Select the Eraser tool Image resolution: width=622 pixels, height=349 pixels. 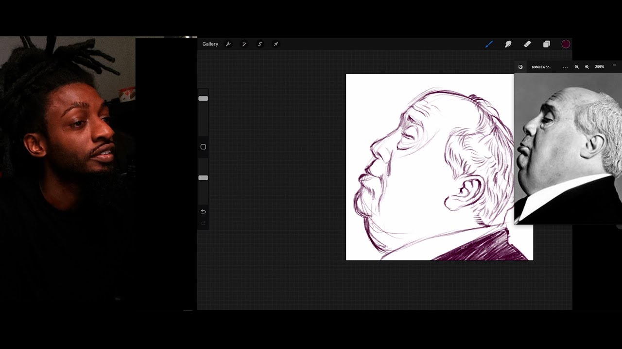point(527,44)
